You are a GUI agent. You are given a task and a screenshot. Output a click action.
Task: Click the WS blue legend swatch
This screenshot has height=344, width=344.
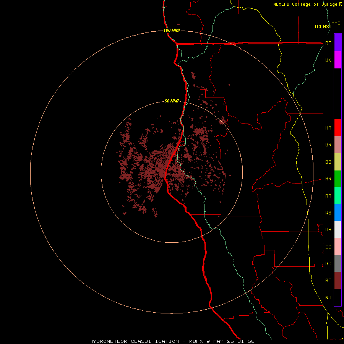tap(338, 213)
